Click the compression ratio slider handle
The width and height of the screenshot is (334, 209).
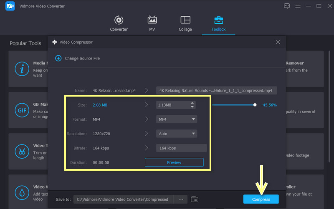(255, 105)
